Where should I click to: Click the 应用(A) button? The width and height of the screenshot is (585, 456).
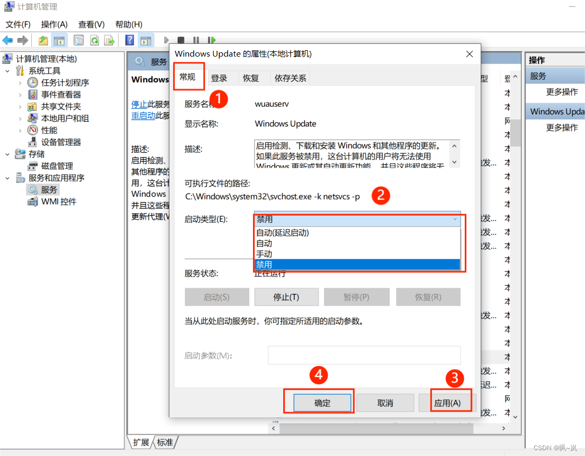click(447, 403)
